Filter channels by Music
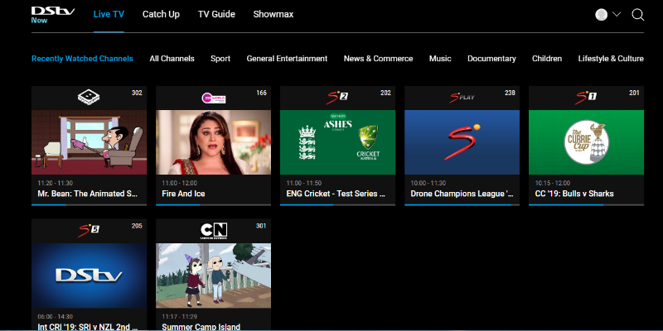The image size is (663, 331). tap(440, 59)
